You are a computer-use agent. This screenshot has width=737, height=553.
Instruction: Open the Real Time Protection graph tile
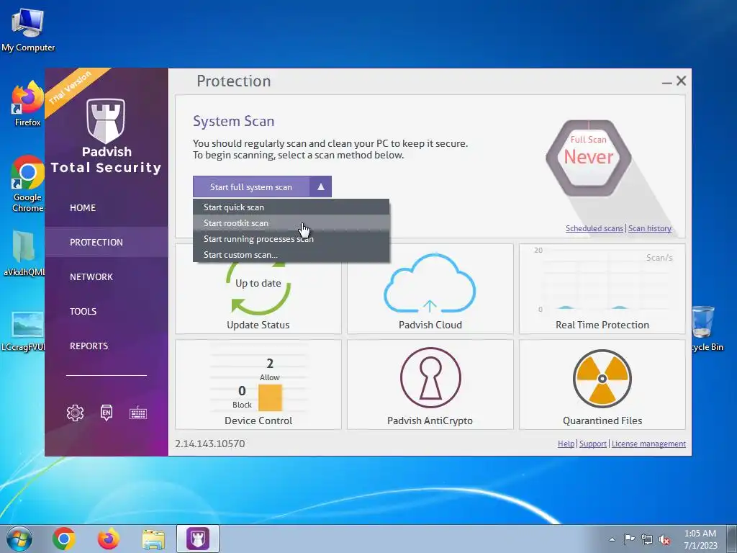(x=602, y=289)
